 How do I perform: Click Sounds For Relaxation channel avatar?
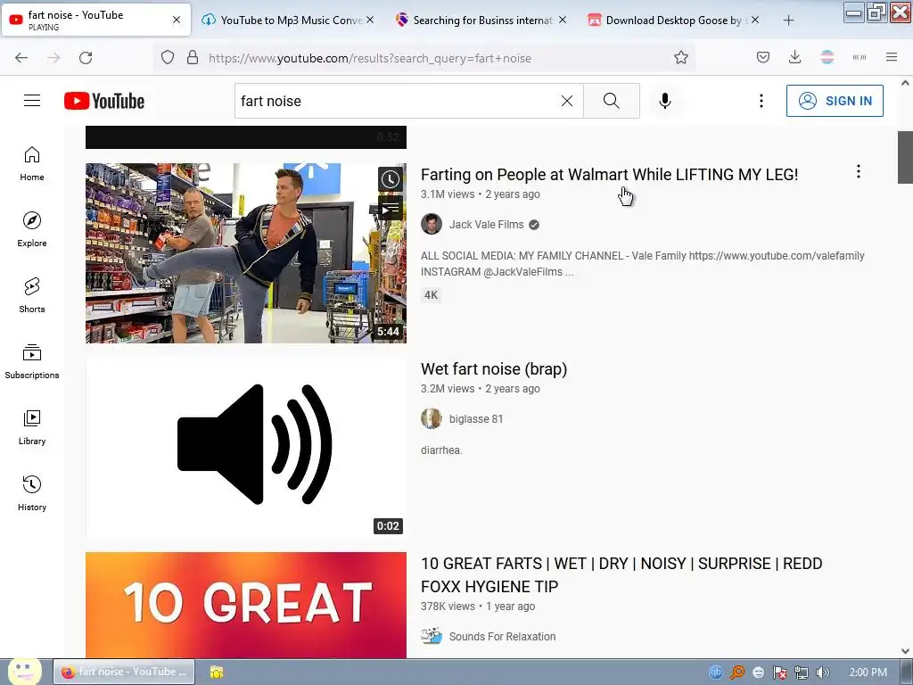point(432,636)
